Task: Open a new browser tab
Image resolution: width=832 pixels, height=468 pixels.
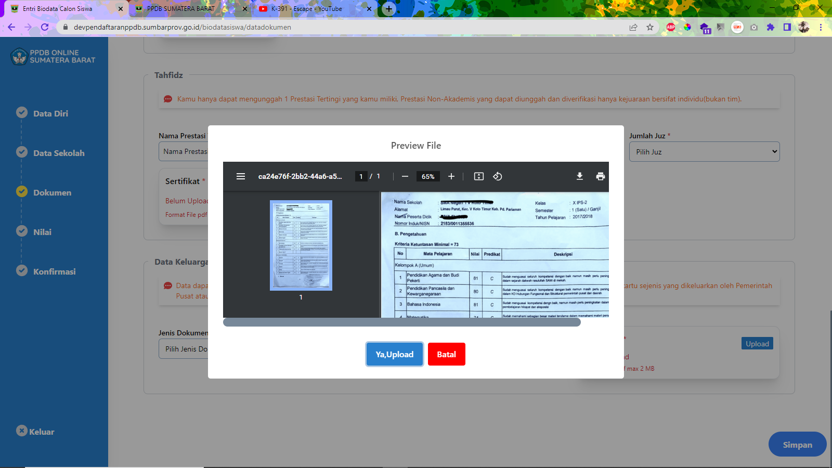Action: point(388,9)
